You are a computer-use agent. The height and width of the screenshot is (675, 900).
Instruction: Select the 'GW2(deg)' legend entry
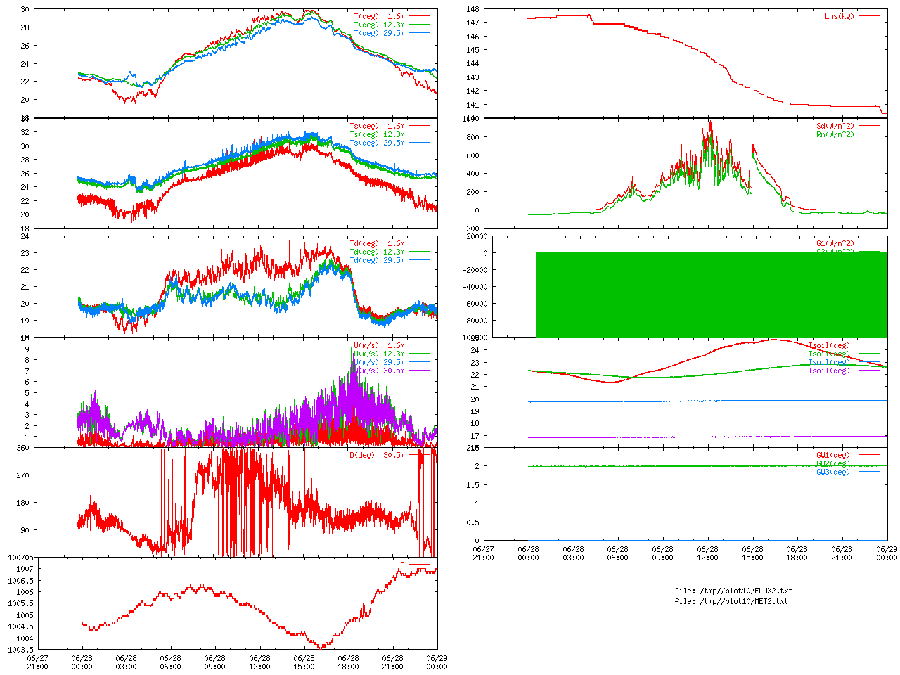point(833,464)
